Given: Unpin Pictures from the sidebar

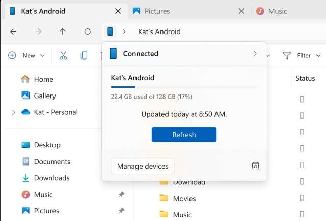Looking at the screenshot, I should [x=121, y=211].
